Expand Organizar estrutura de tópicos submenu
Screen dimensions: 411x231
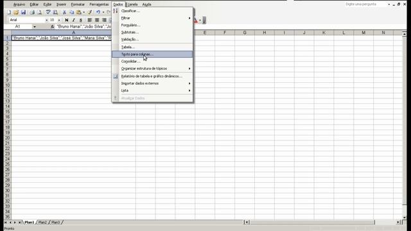pos(152,69)
